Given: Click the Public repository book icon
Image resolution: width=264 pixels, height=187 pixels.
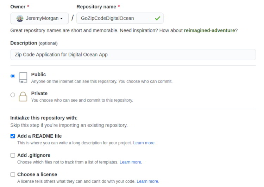Looking at the screenshot, I should click(x=23, y=78).
